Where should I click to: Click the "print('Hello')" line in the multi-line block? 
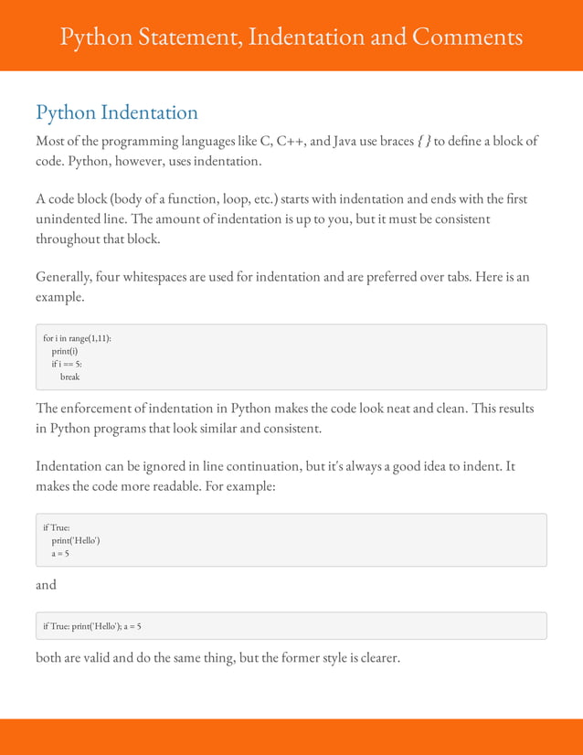click(x=76, y=540)
